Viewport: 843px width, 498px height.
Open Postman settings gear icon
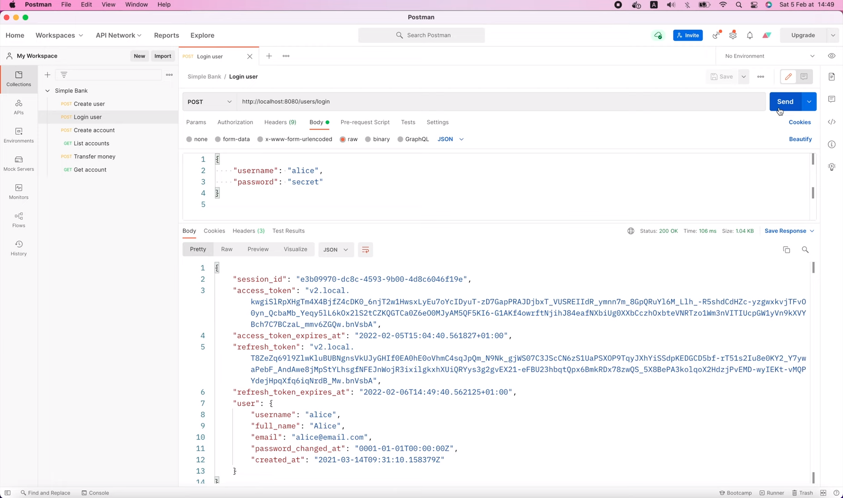click(733, 35)
